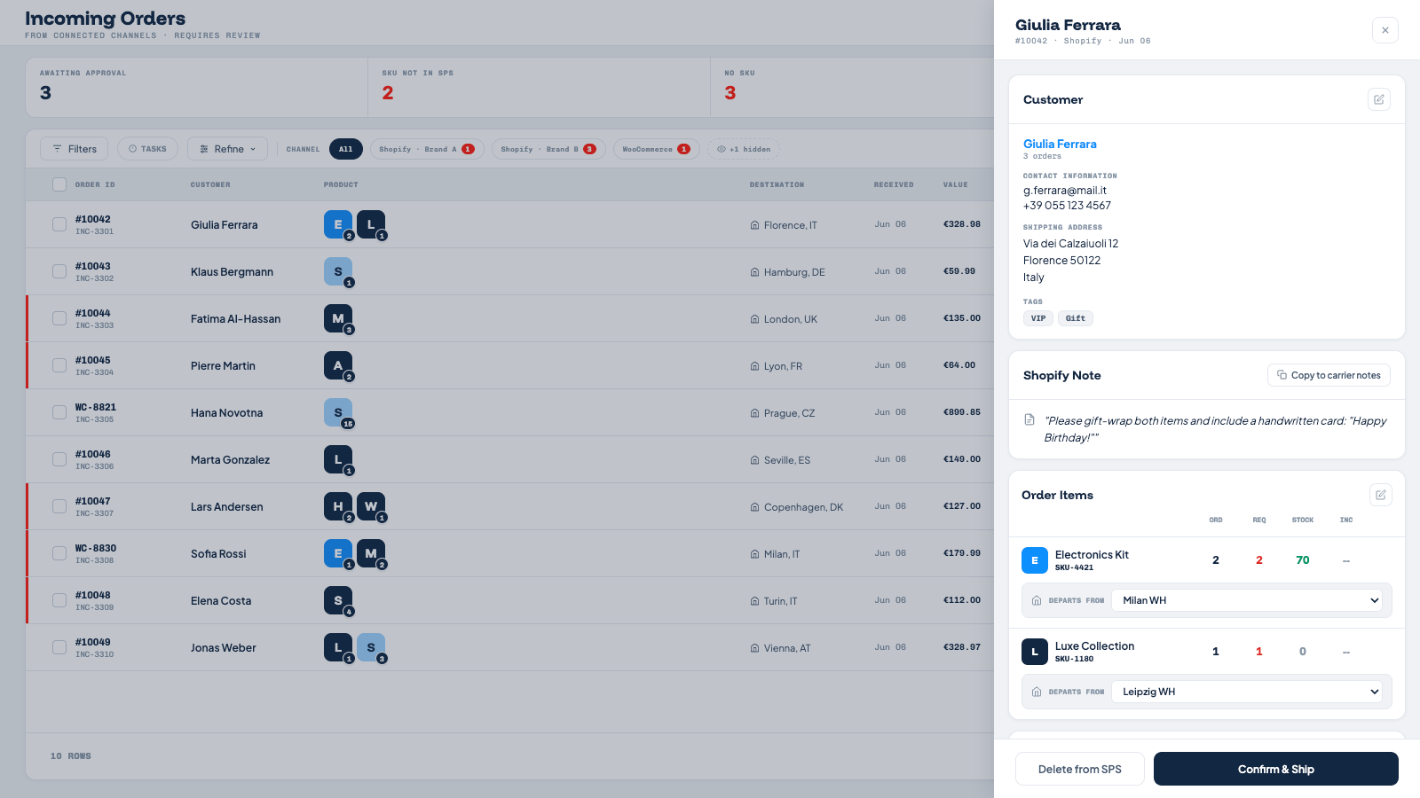Close the Giulia Ferrara order panel
1420x798 pixels.
(1384, 30)
